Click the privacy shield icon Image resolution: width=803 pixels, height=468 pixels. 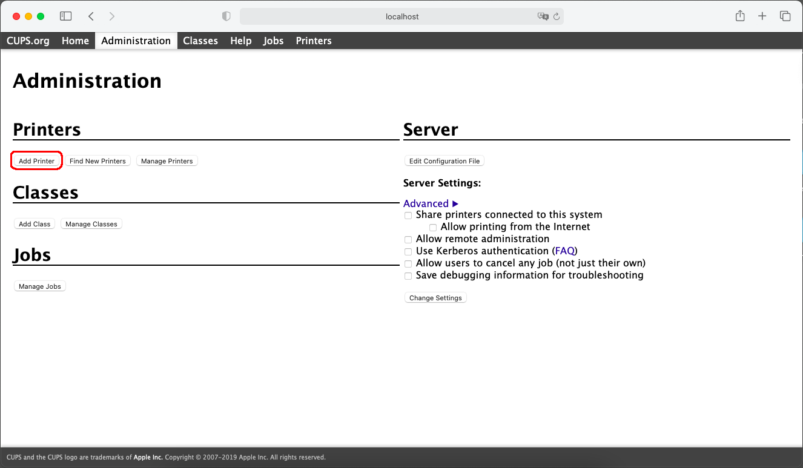click(226, 16)
